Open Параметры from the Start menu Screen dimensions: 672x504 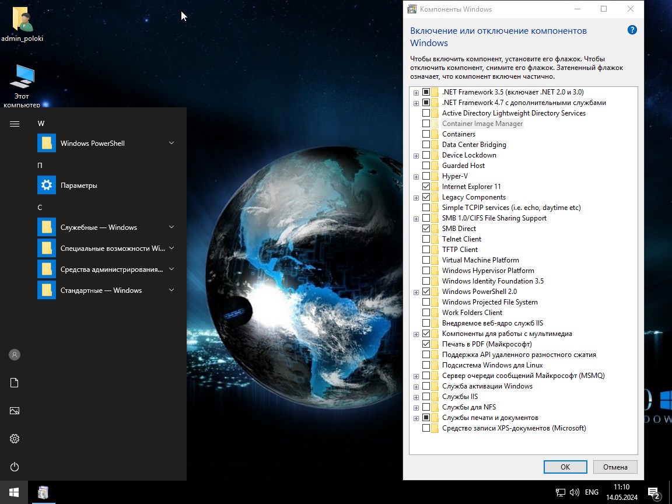point(79,185)
